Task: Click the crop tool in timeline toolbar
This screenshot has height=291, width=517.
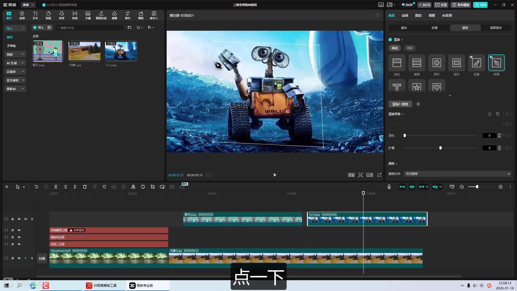Action: pyautogui.click(x=153, y=187)
